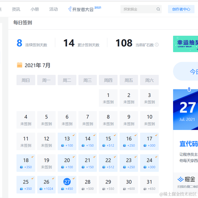The image size is (198, 198).
Task: Select day 25 cell with +350
Action: click(x=26, y=185)
